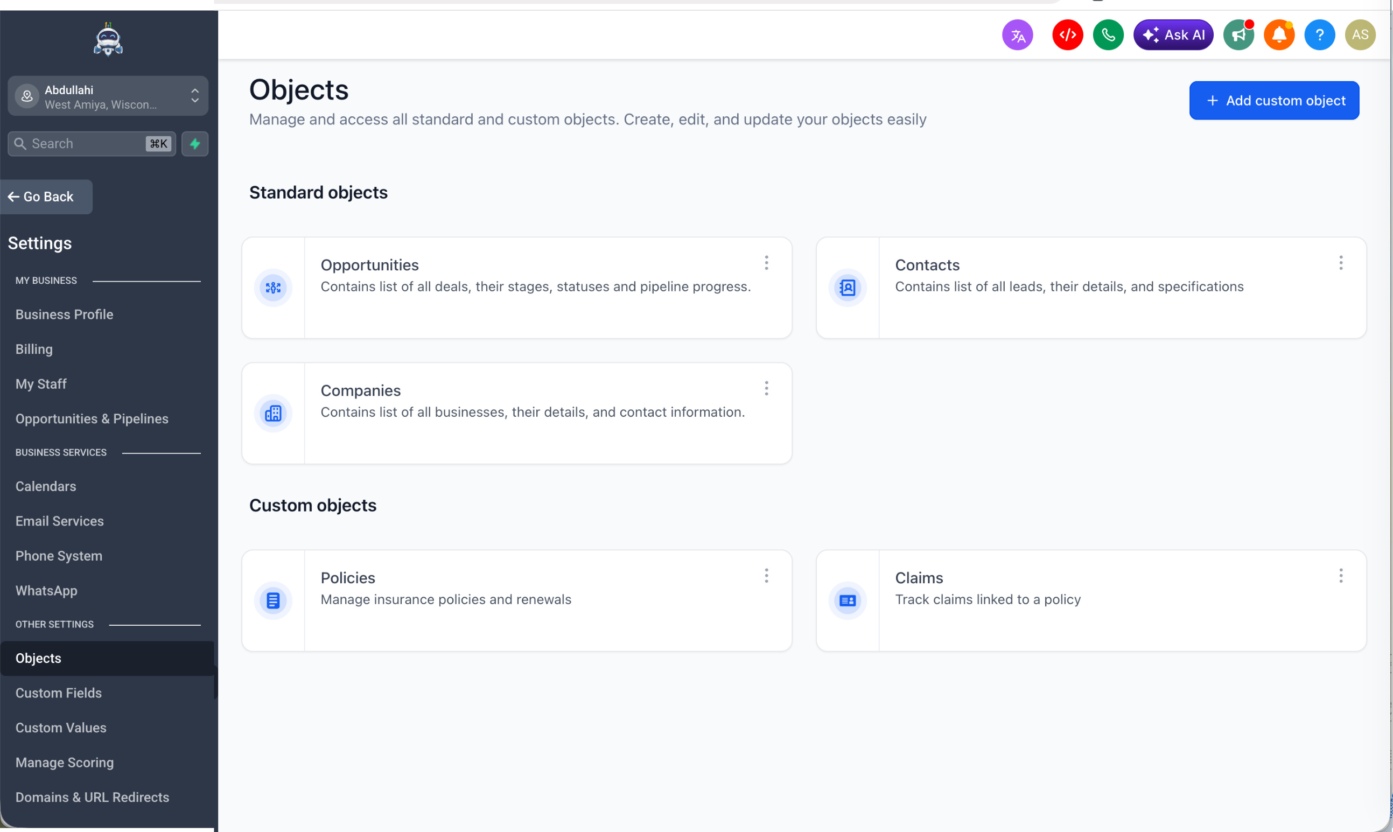
Task: Click the Policies document icon
Action: (x=273, y=600)
